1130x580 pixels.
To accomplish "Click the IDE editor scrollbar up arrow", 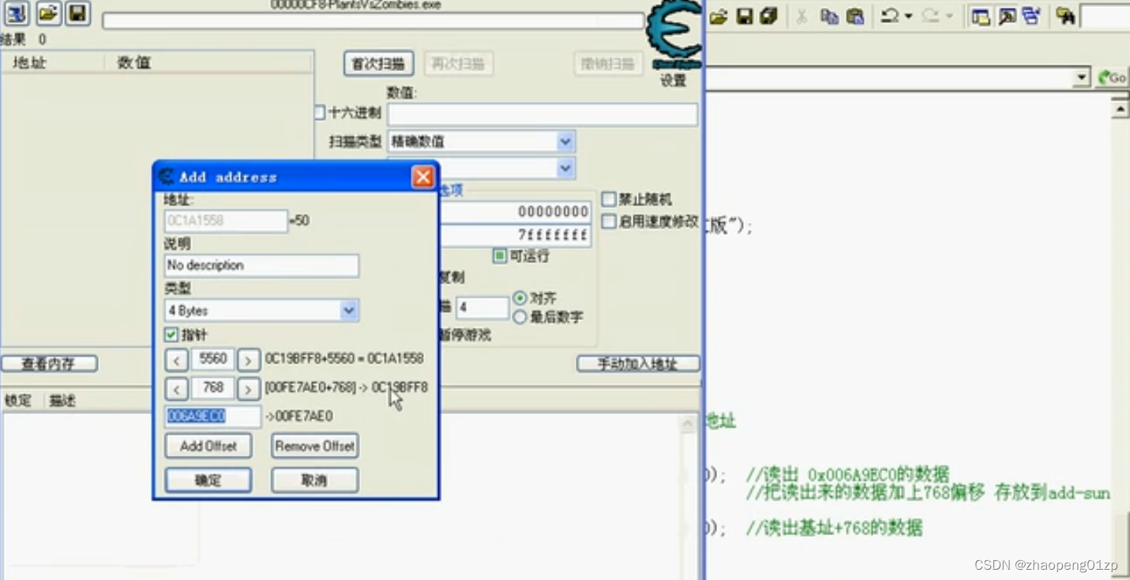I will (1120, 107).
